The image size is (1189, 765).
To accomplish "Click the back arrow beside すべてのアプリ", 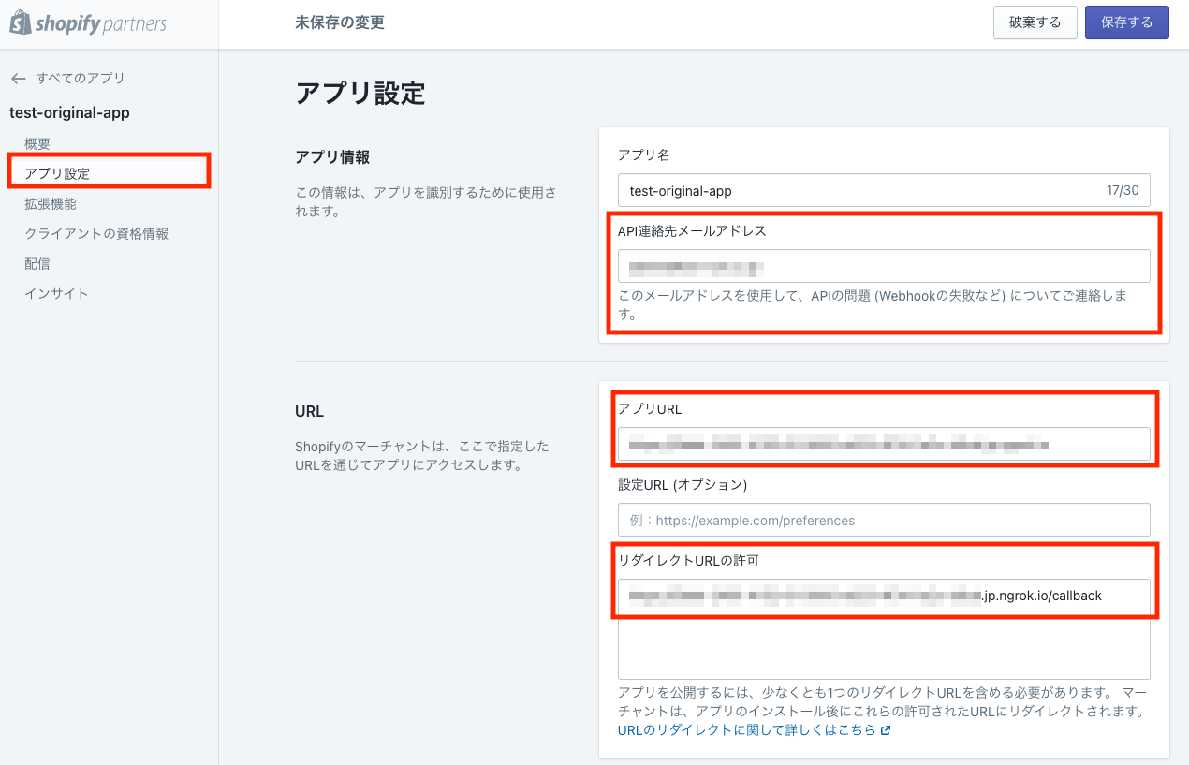I will 19,79.
